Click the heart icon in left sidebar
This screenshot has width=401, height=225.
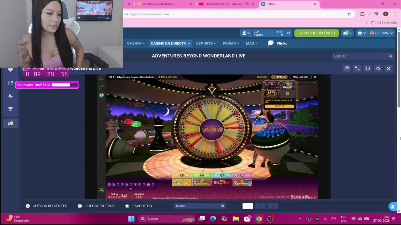click(x=10, y=70)
